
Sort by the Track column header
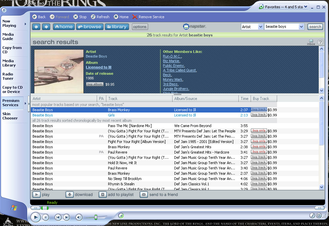pyautogui.click(x=139, y=99)
